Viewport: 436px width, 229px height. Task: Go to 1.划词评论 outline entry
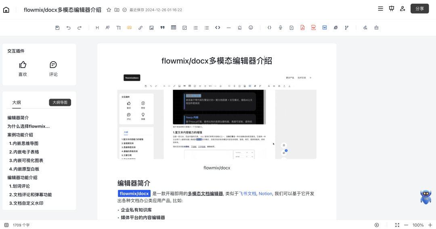coord(19,186)
